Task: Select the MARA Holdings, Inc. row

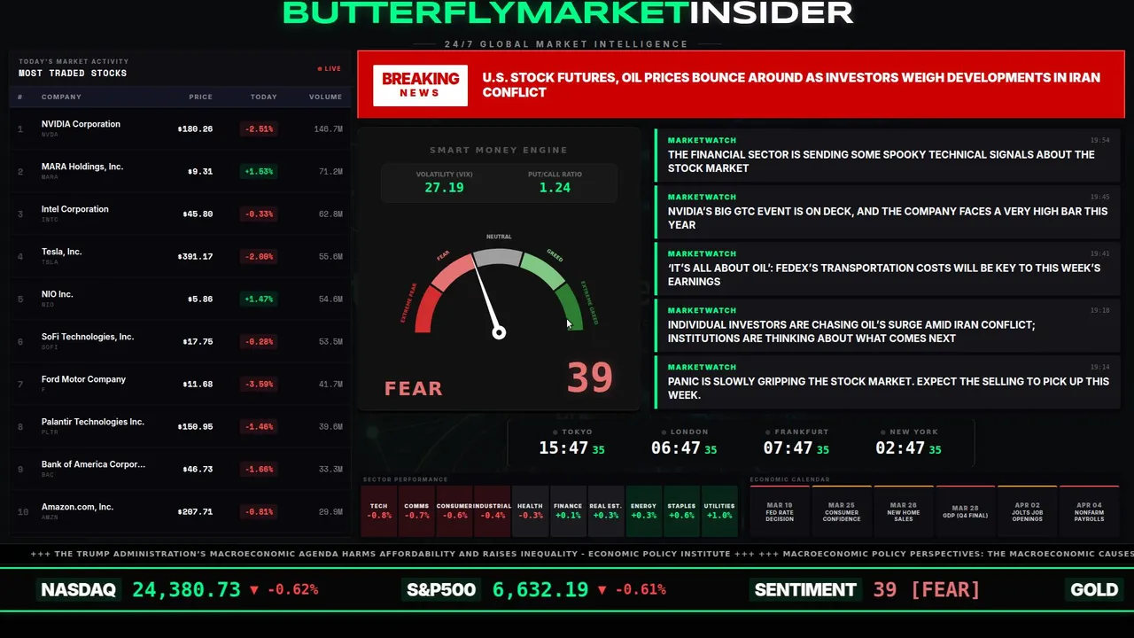Action: 181,171
